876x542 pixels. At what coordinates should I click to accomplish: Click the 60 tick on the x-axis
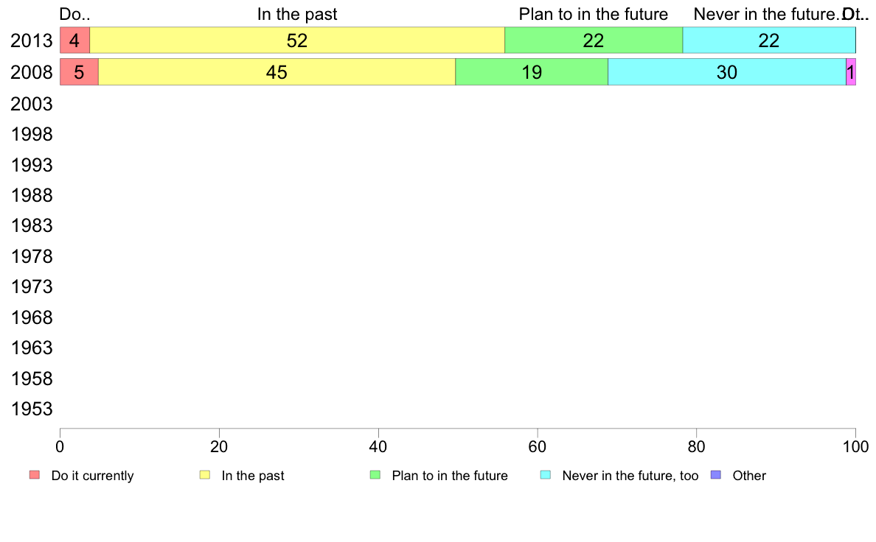[538, 446]
